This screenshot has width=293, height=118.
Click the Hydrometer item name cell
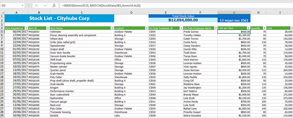pos(82,98)
